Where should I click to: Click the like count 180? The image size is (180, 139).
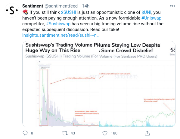pyautogui.click(x=114, y=133)
